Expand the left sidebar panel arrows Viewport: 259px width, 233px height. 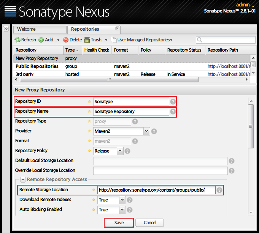pos(6,29)
